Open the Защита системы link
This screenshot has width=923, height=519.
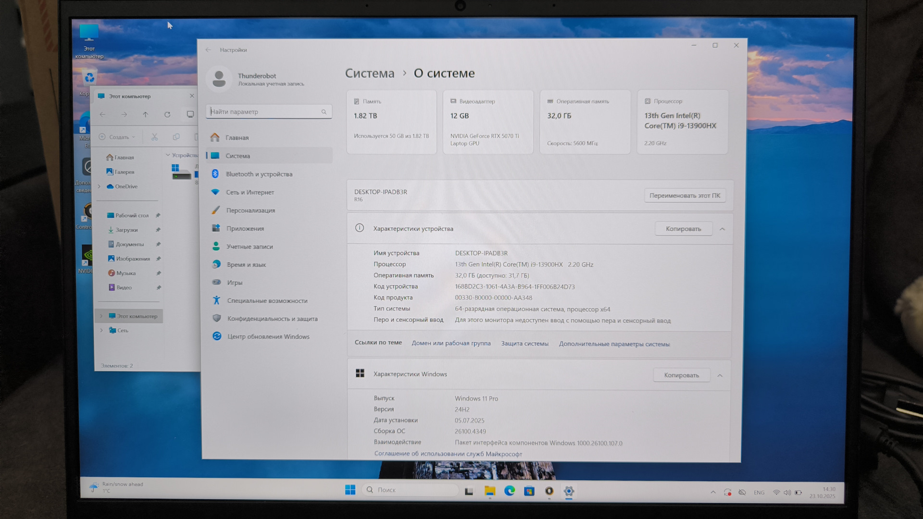pos(524,344)
